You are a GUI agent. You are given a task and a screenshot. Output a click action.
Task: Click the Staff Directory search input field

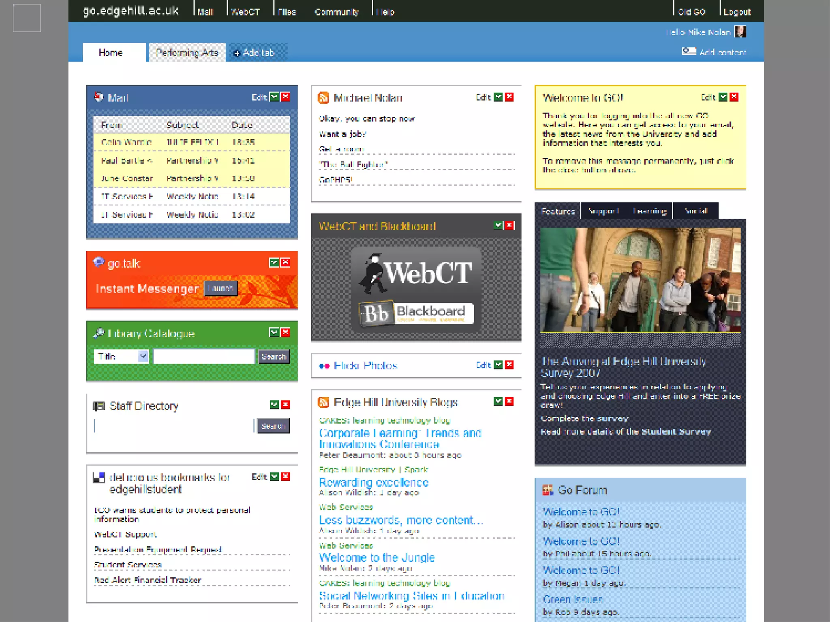tap(173, 426)
